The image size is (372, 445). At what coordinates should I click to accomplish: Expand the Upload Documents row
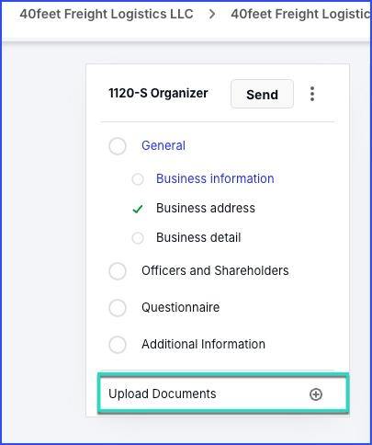tap(223, 394)
